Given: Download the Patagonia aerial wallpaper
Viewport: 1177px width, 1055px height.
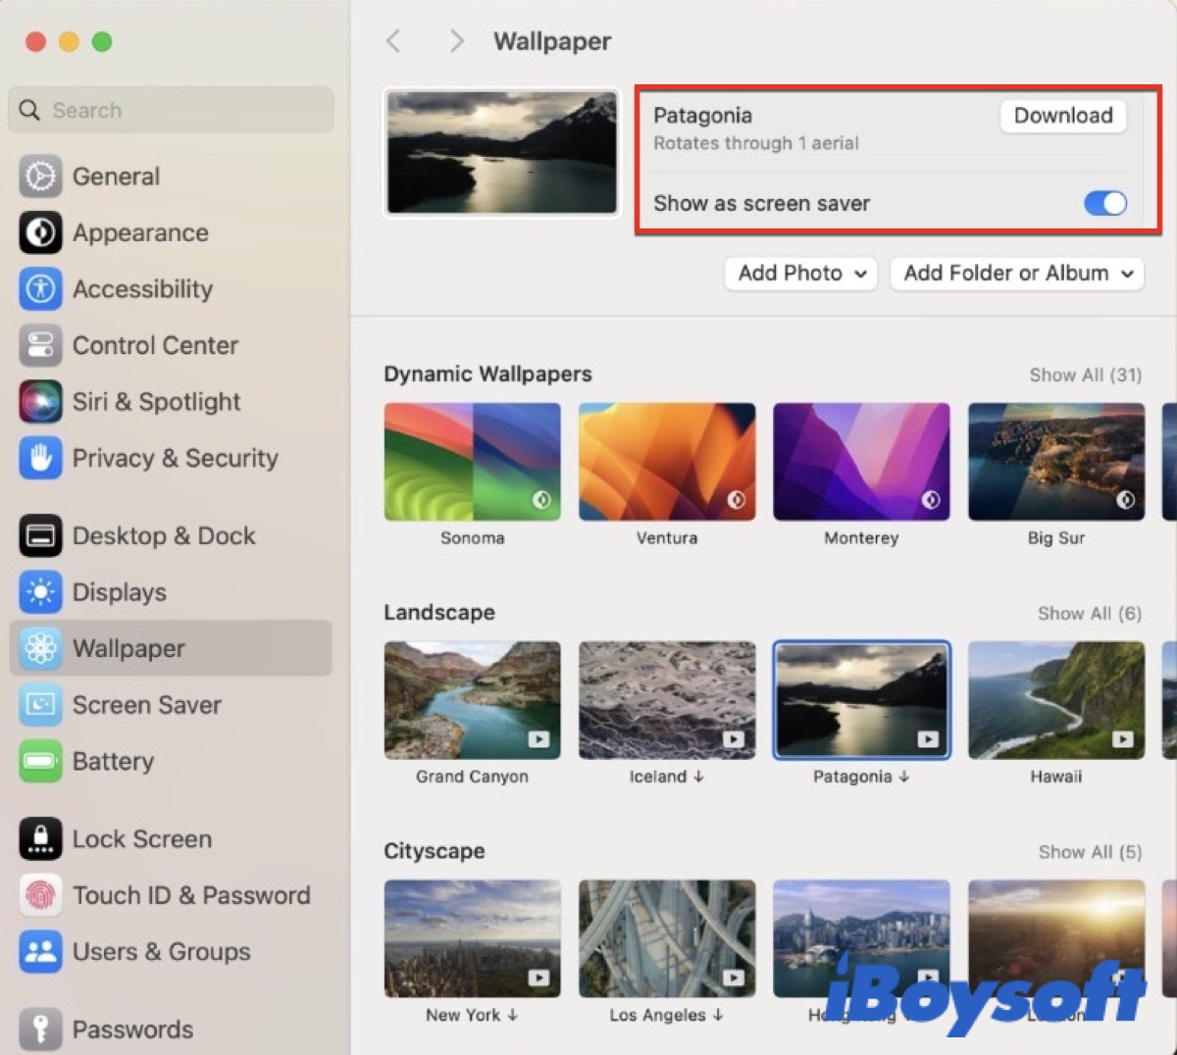Looking at the screenshot, I should point(1062,116).
